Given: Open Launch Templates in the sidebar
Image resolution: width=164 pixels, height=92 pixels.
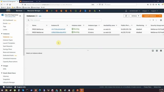Looking at the screenshot, I should click(9, 43).
